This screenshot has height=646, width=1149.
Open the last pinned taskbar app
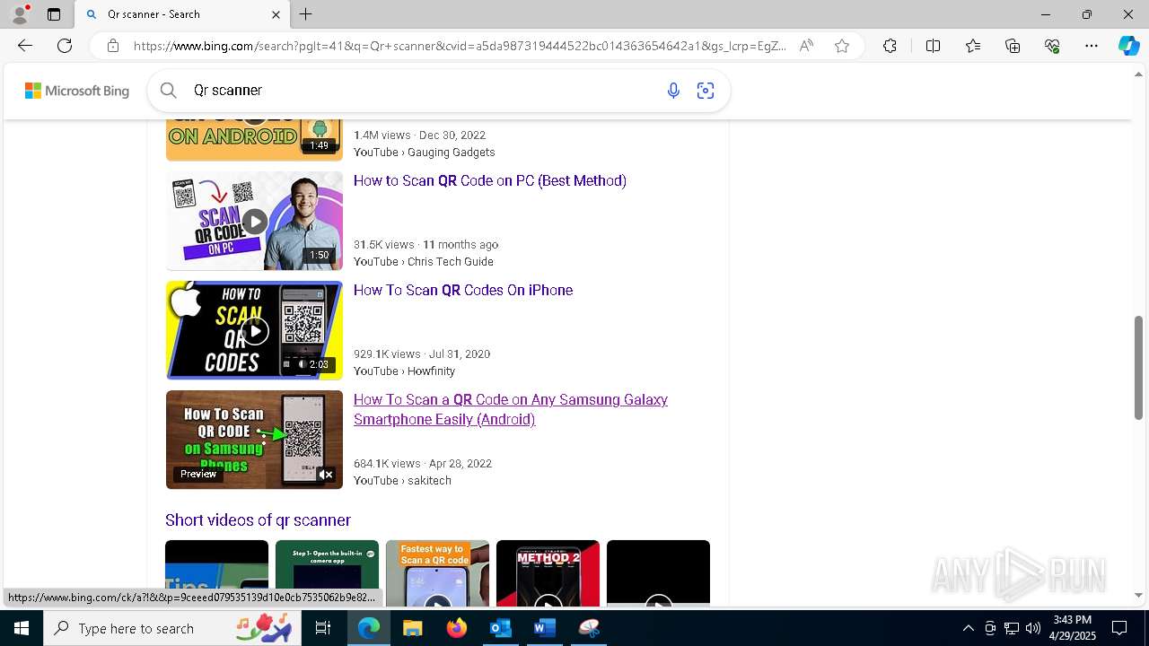point(588,628)
